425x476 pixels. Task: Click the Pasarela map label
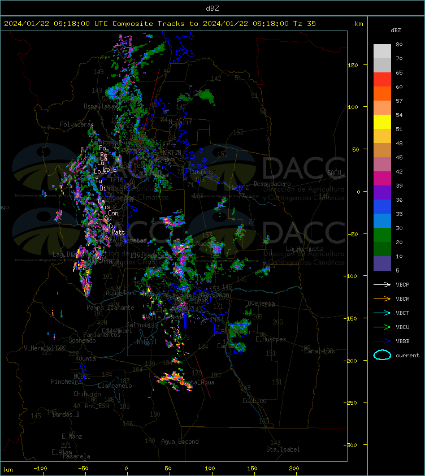pos(76,456)
